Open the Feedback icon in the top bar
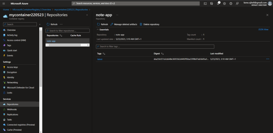Screen dimensions: 273x133 tap(237, 3)
